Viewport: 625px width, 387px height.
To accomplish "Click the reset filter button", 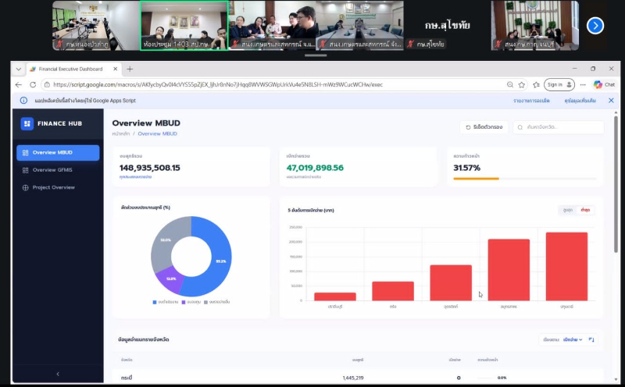I will point(484,126).
